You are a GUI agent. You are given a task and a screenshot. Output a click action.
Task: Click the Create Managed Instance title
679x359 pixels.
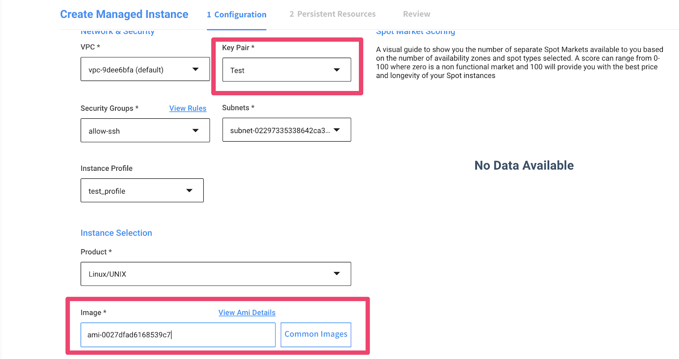pyautogui.click(x=124, y=14)
